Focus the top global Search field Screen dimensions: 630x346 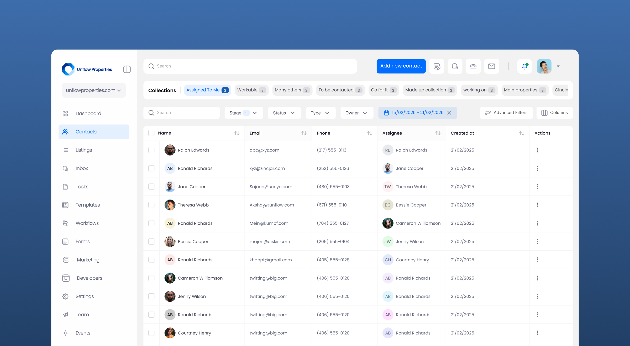click(x=250, y=66)
